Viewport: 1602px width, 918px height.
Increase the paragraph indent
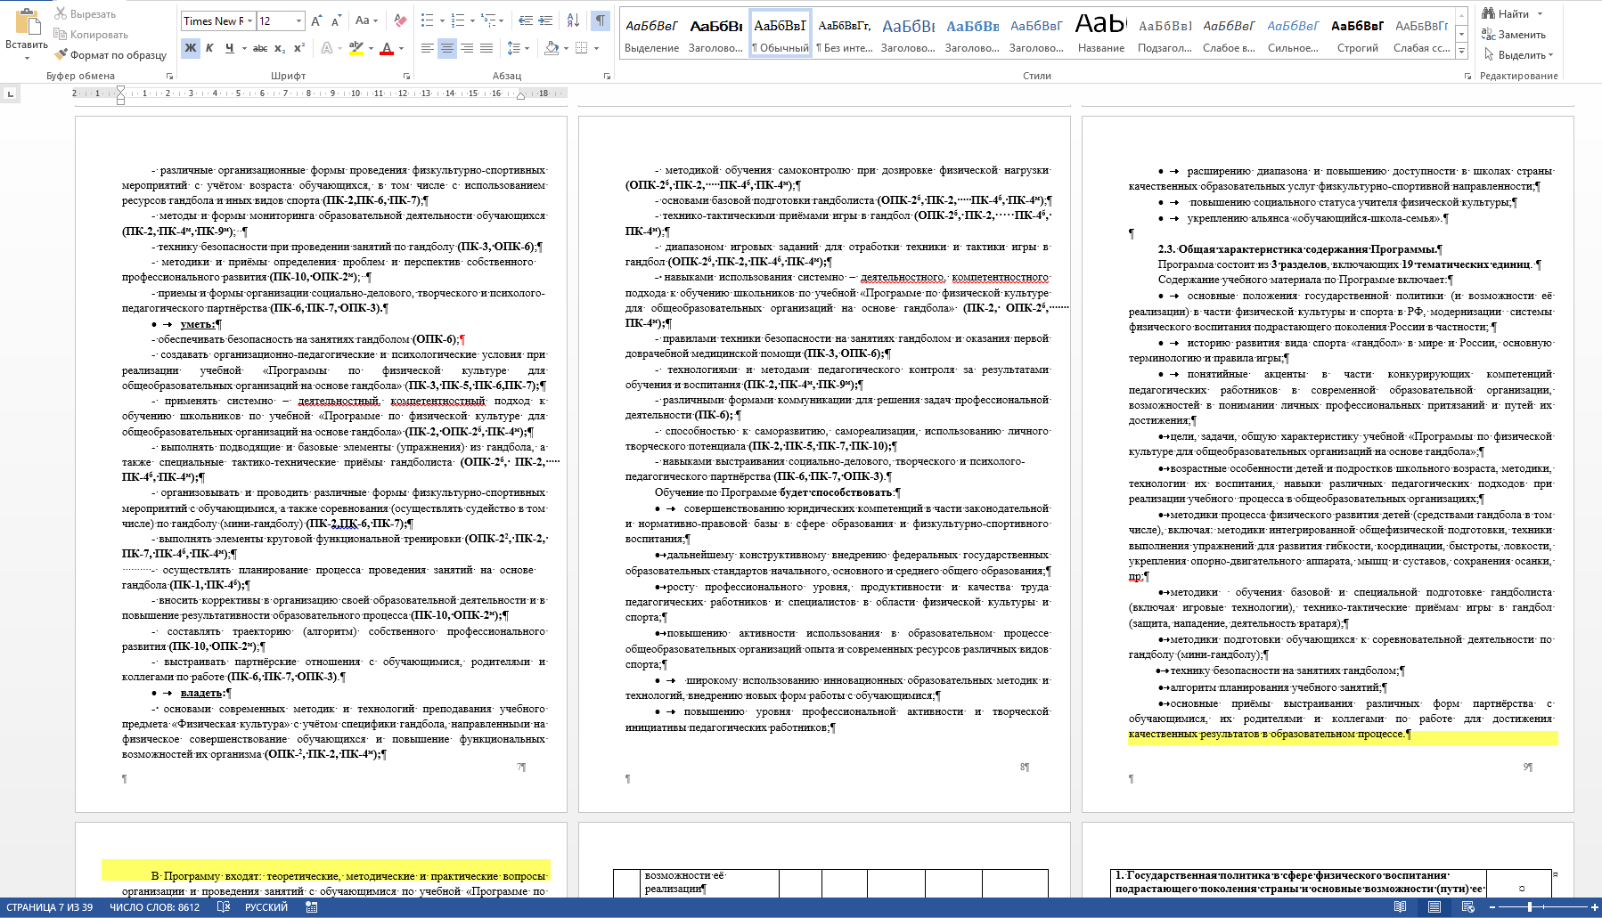(546, 20)
